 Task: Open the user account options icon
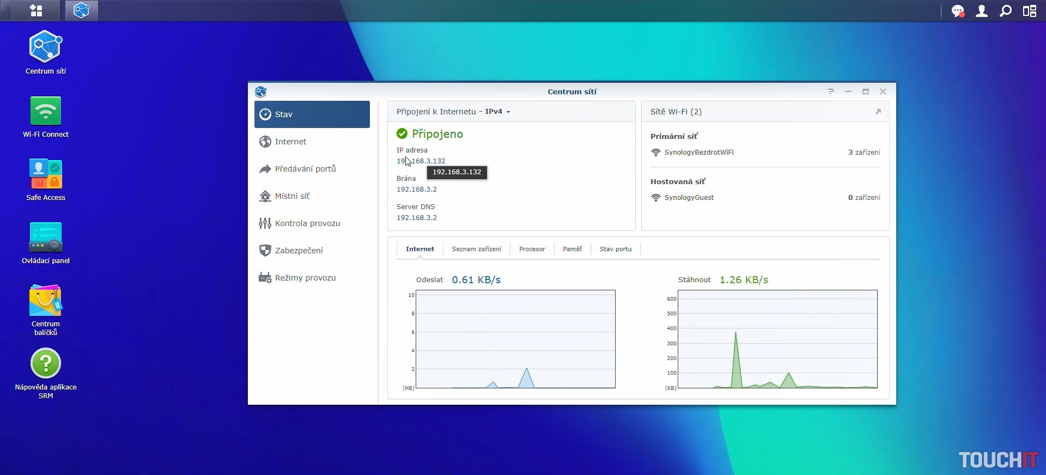982,11
